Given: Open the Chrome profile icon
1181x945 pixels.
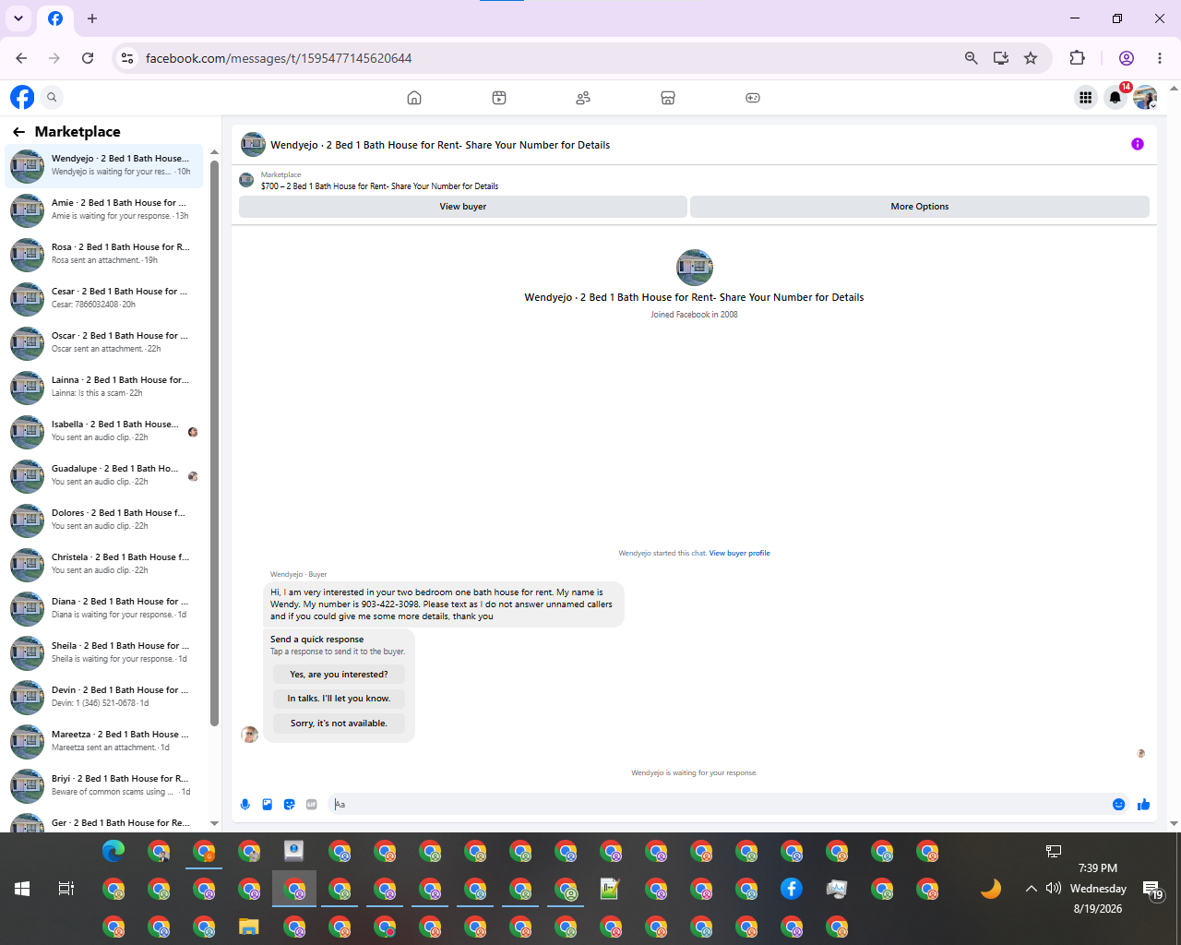Looking at the screenshot, I should [x=1127, y=58].
